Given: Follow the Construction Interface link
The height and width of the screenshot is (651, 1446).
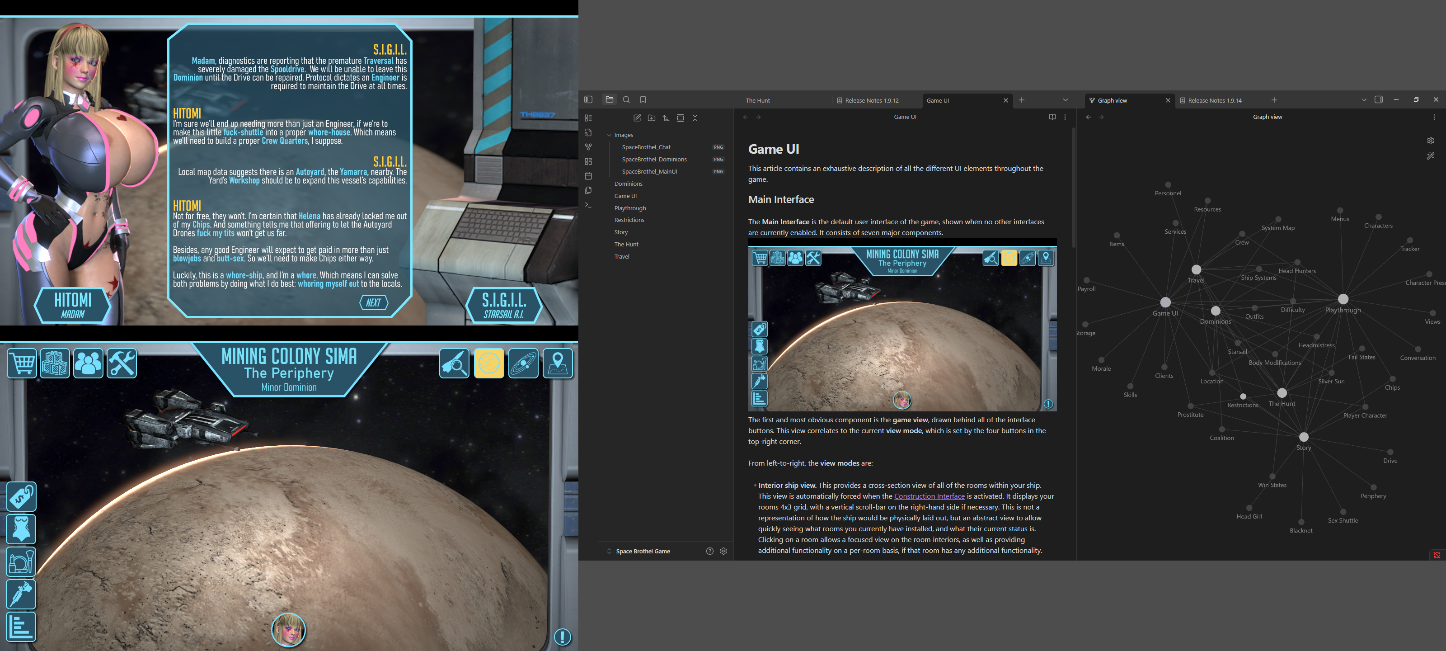Looking at the screenshot, I should tap(929, 496).
